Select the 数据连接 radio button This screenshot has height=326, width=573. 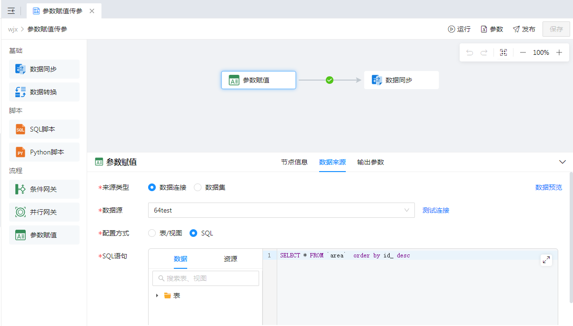click(x=152, y=187)
